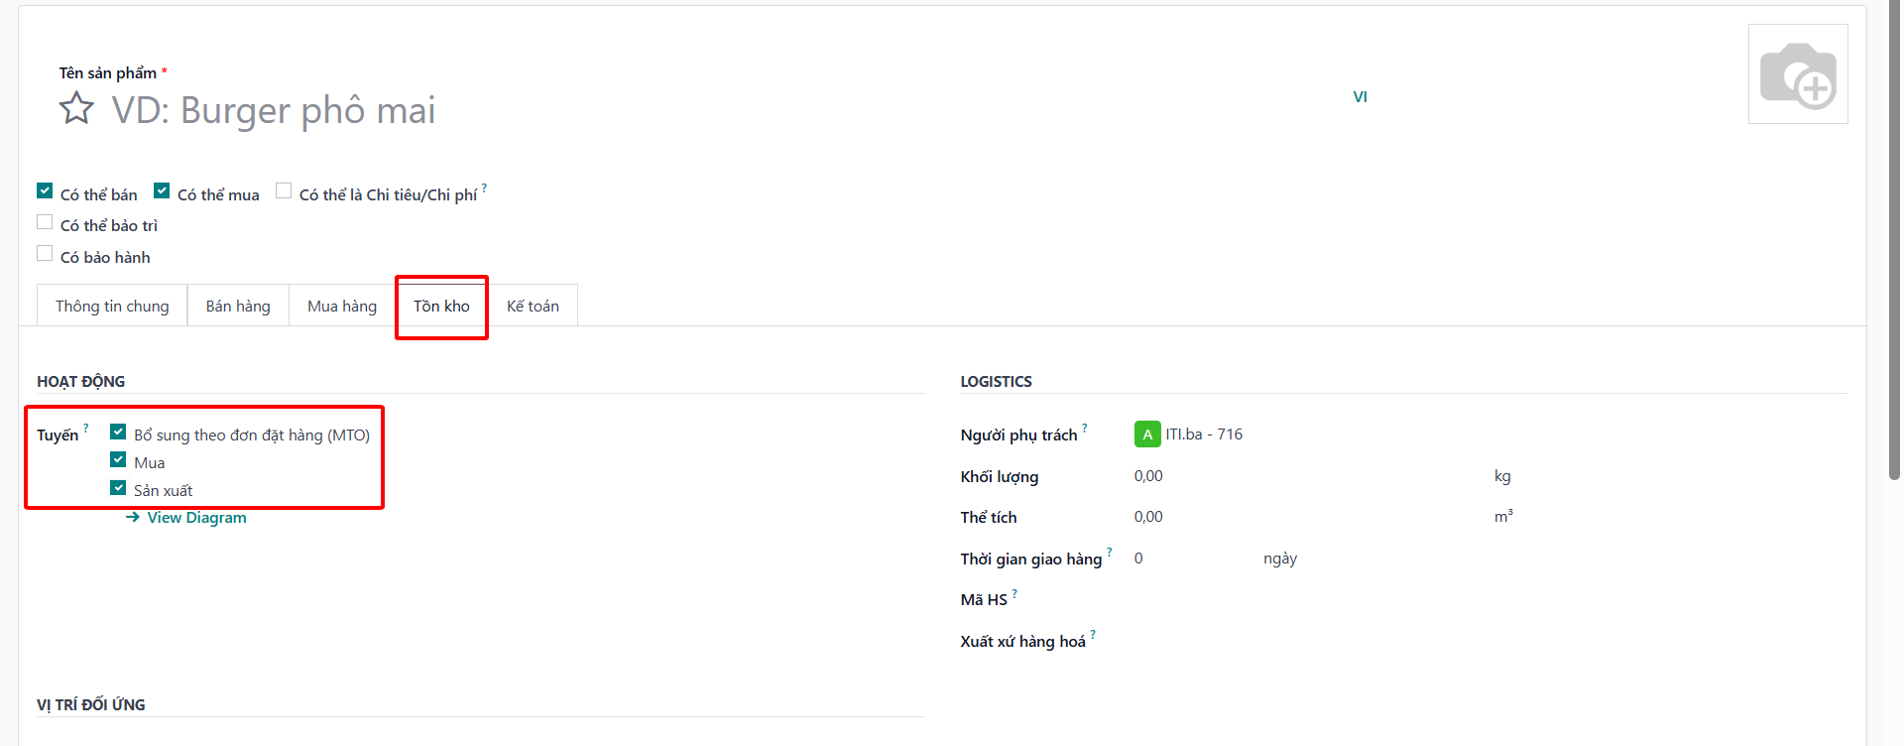Open help tooltip beside Mã HS
Image resolution: width=1904 pixels, height=746 pixels.
pyautogui.click(x=1014, y=593)
